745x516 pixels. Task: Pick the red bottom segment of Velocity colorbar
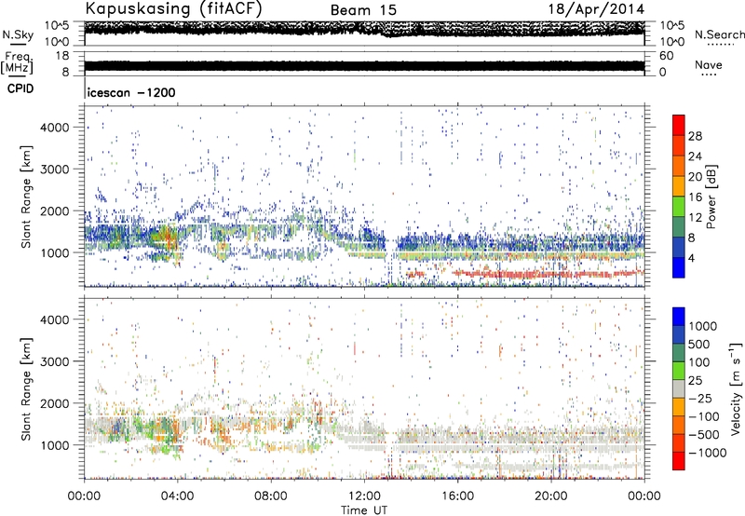(x=679, y=461)
